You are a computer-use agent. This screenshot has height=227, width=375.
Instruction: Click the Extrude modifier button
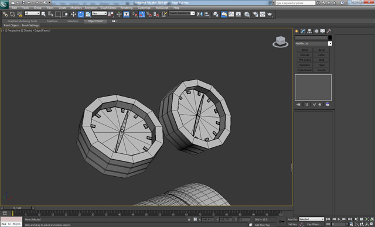pyautogui.click(x=305, y=55)
